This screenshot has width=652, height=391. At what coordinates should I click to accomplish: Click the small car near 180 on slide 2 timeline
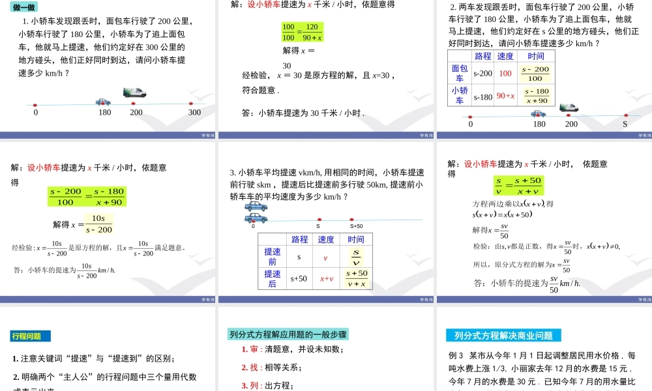click(538, 114)
